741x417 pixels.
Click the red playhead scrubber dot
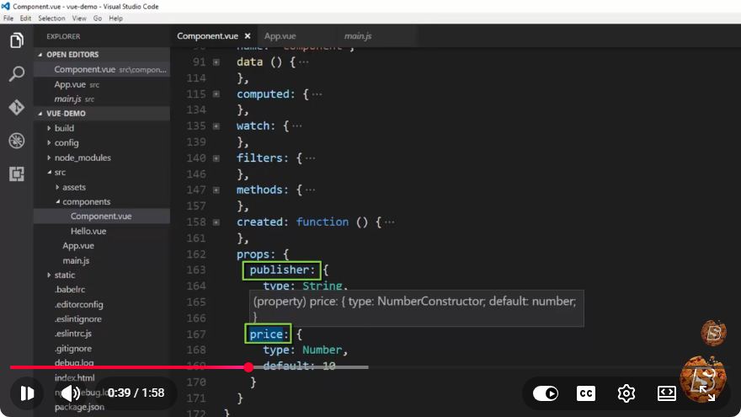click(x=248, y=367)
